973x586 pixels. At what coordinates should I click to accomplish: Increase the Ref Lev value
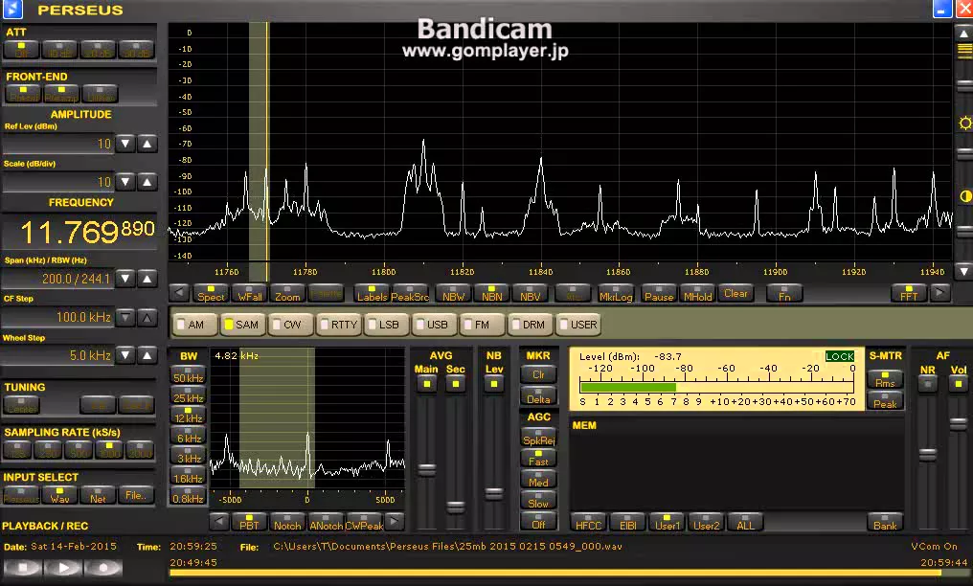point(147,144)
